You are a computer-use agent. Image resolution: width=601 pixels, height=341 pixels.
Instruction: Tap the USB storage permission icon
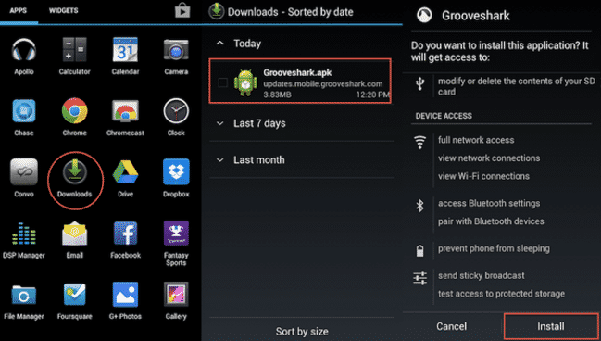pos(420,83)
